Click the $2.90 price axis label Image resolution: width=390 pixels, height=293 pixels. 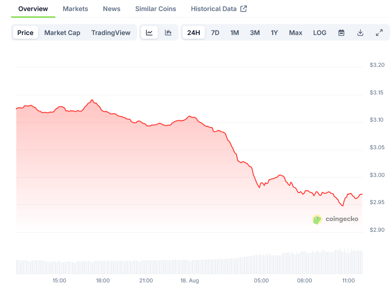click(x=377, y=230)
